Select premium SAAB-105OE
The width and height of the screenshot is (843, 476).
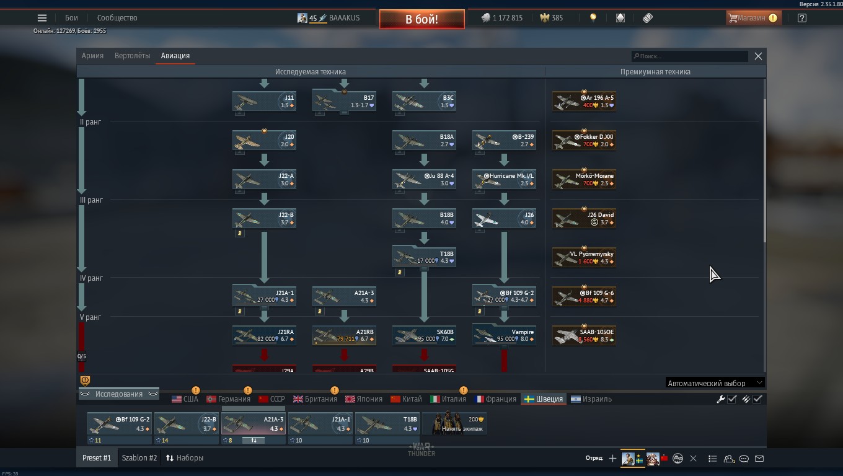584,335
